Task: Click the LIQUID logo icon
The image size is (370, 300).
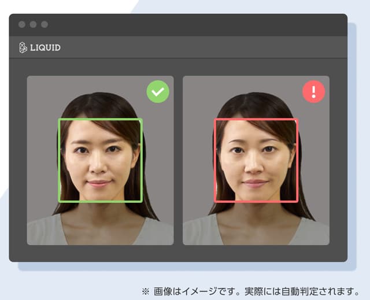Action: pyautogui.click(x=23, y=47)
